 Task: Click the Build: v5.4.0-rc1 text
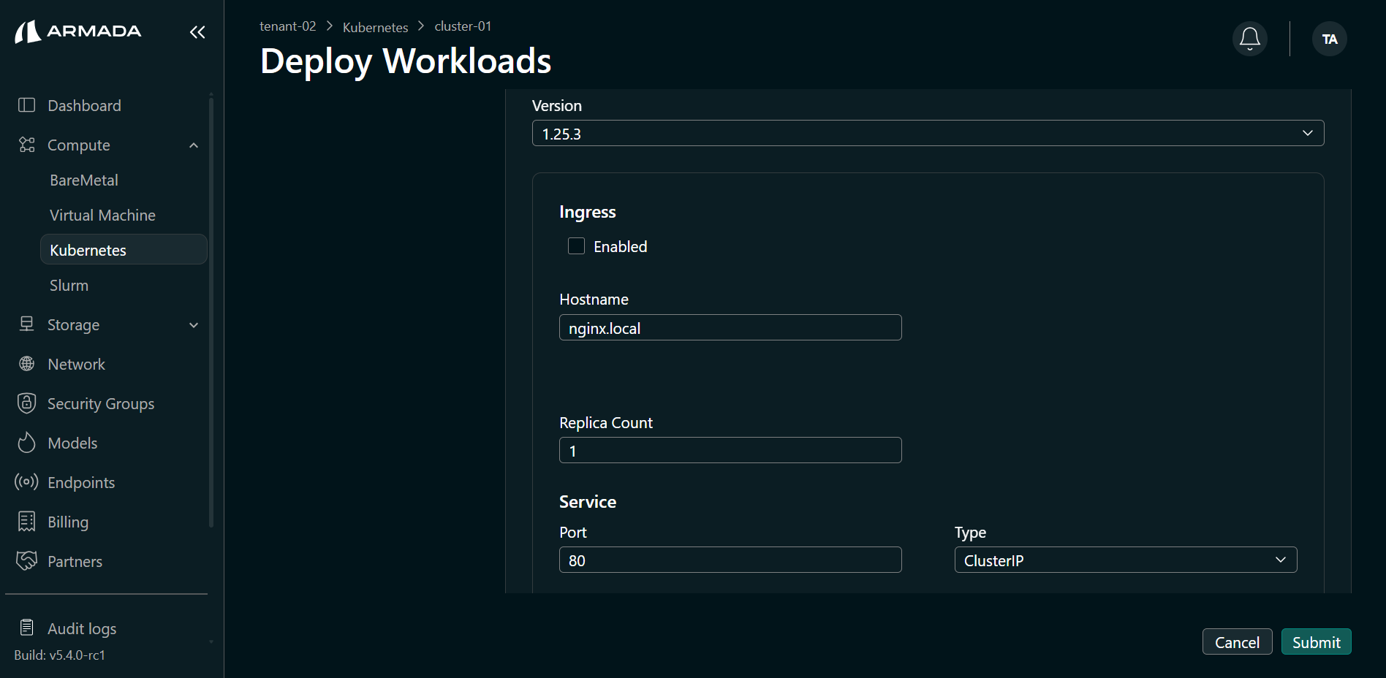[59, 655]
